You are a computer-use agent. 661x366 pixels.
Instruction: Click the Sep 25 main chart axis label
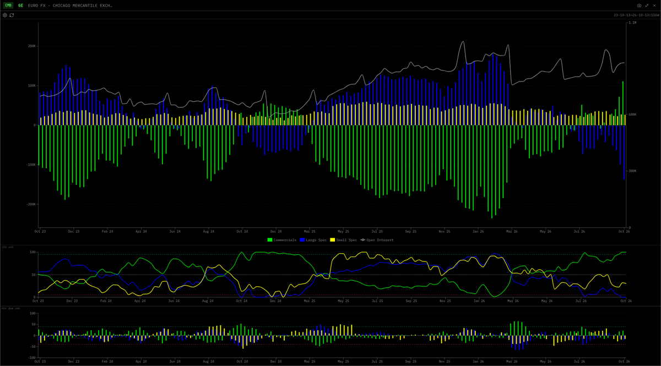pos(411,232)
